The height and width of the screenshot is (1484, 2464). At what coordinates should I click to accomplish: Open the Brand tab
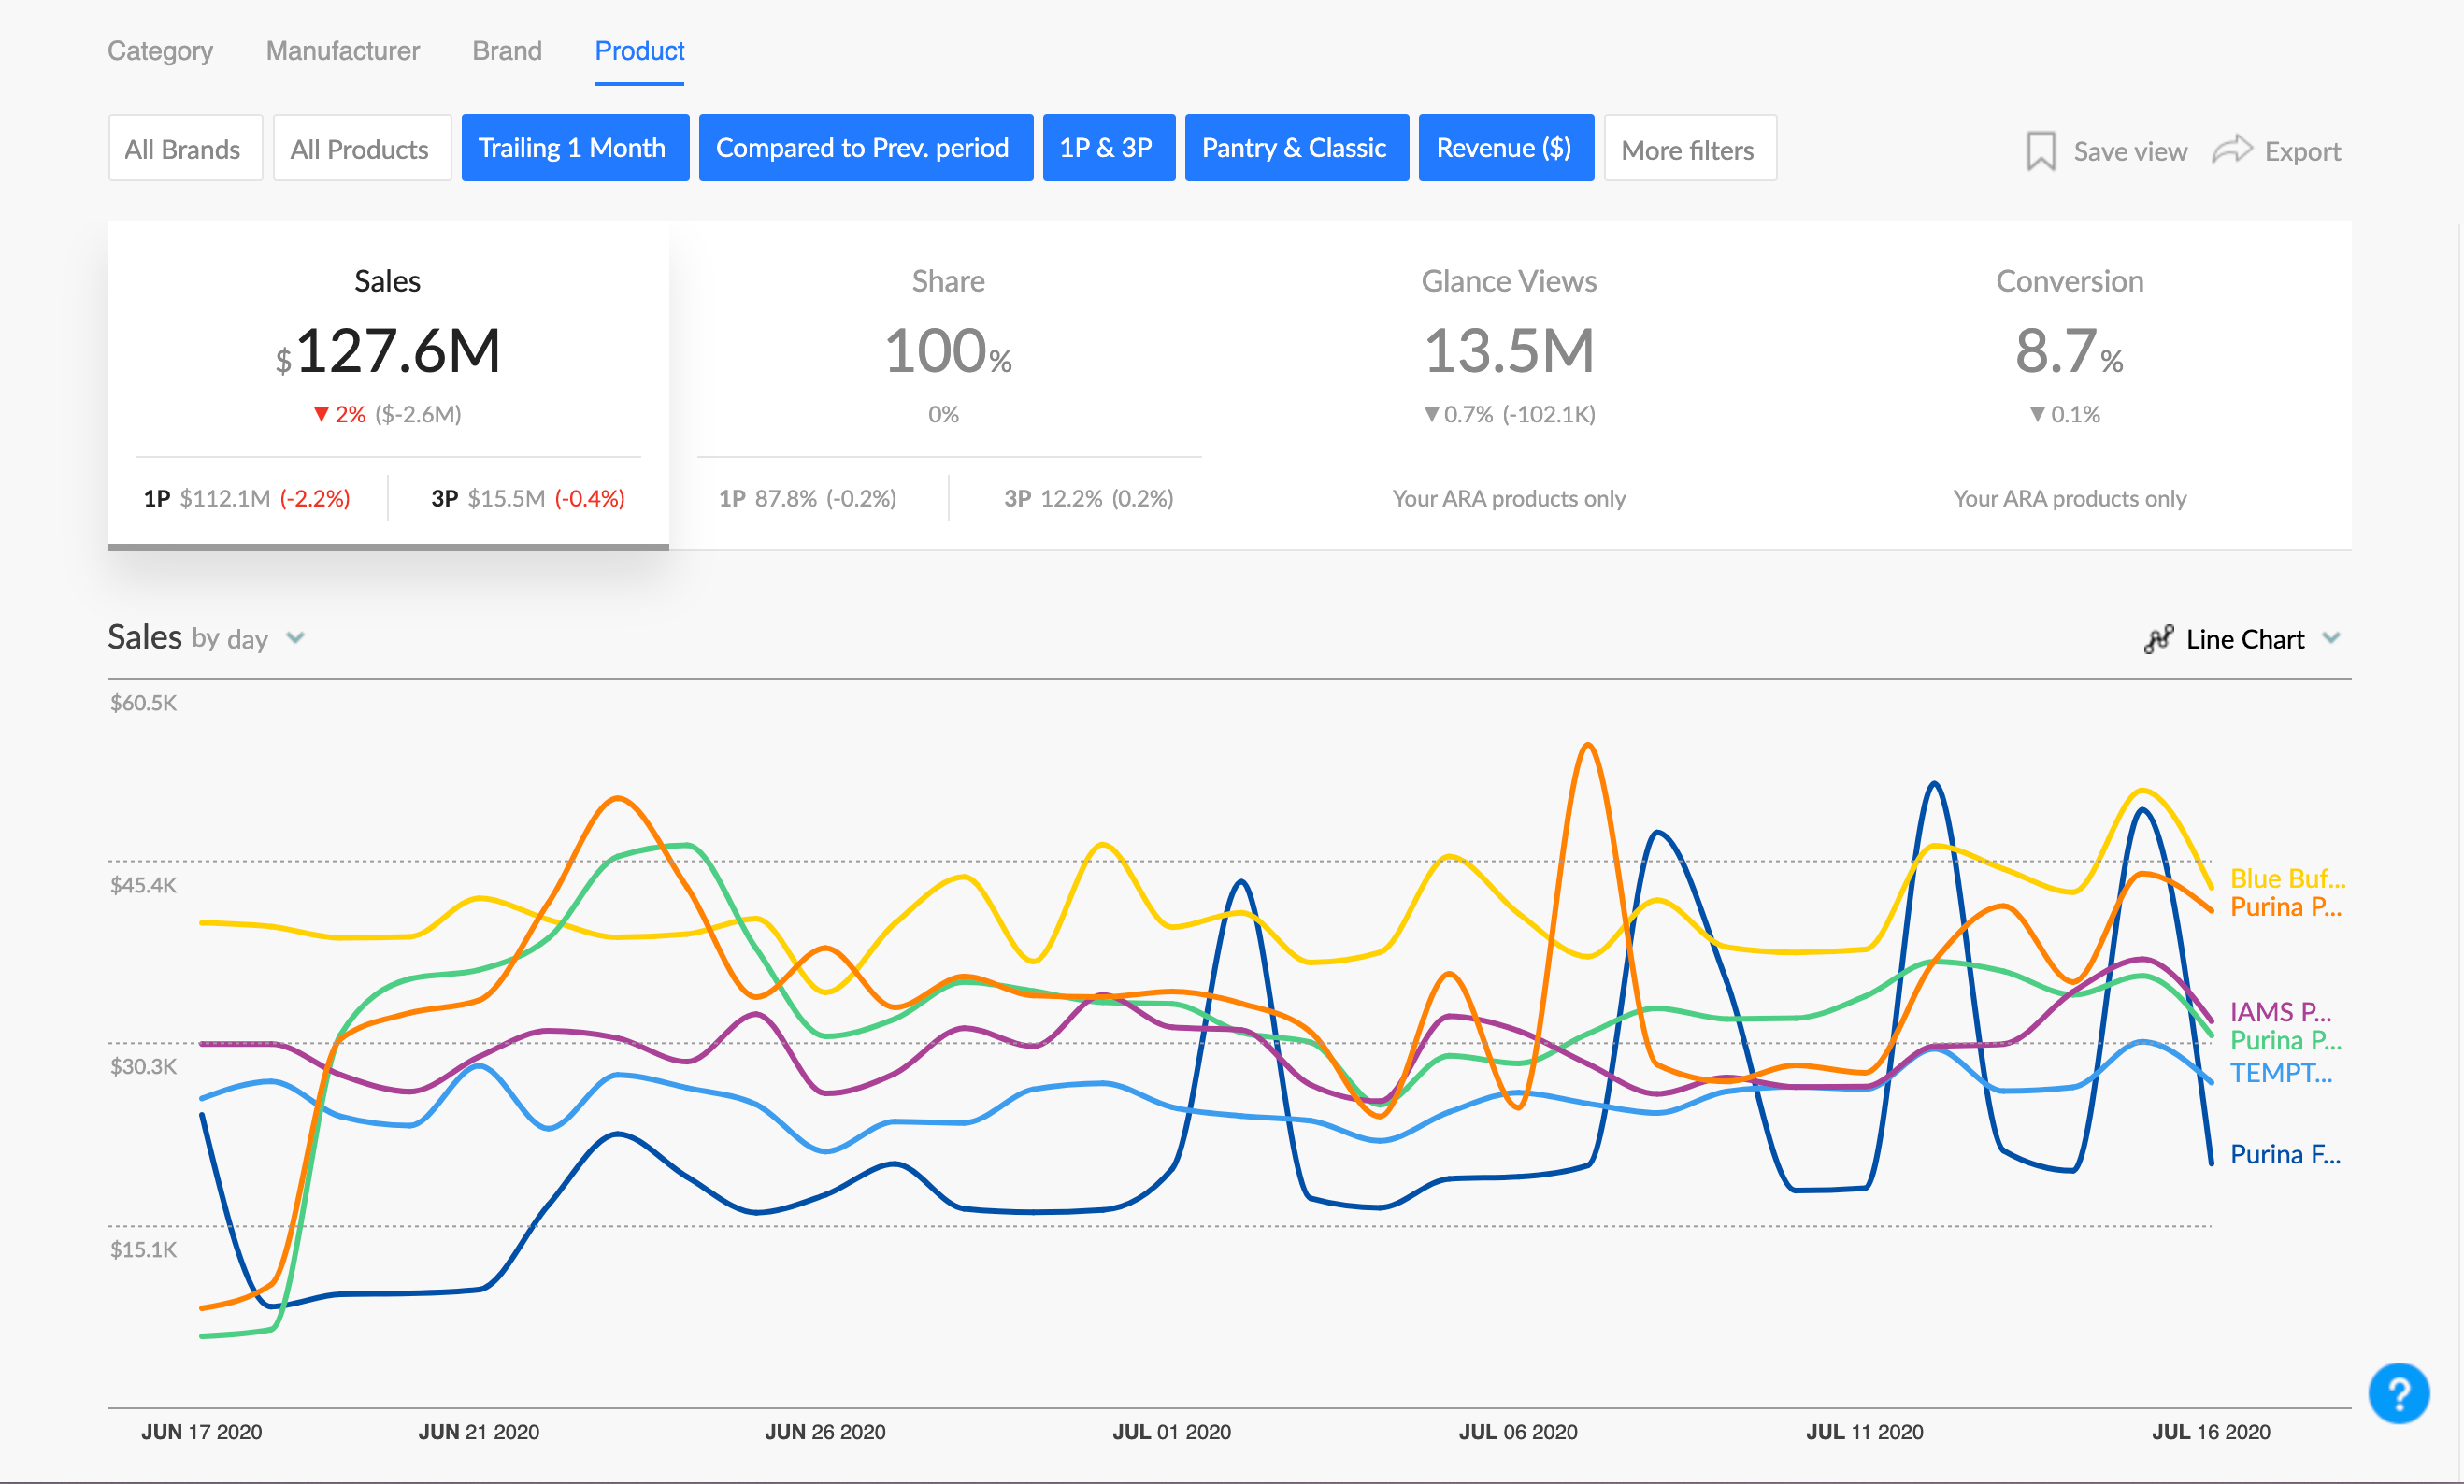(506, 51)
